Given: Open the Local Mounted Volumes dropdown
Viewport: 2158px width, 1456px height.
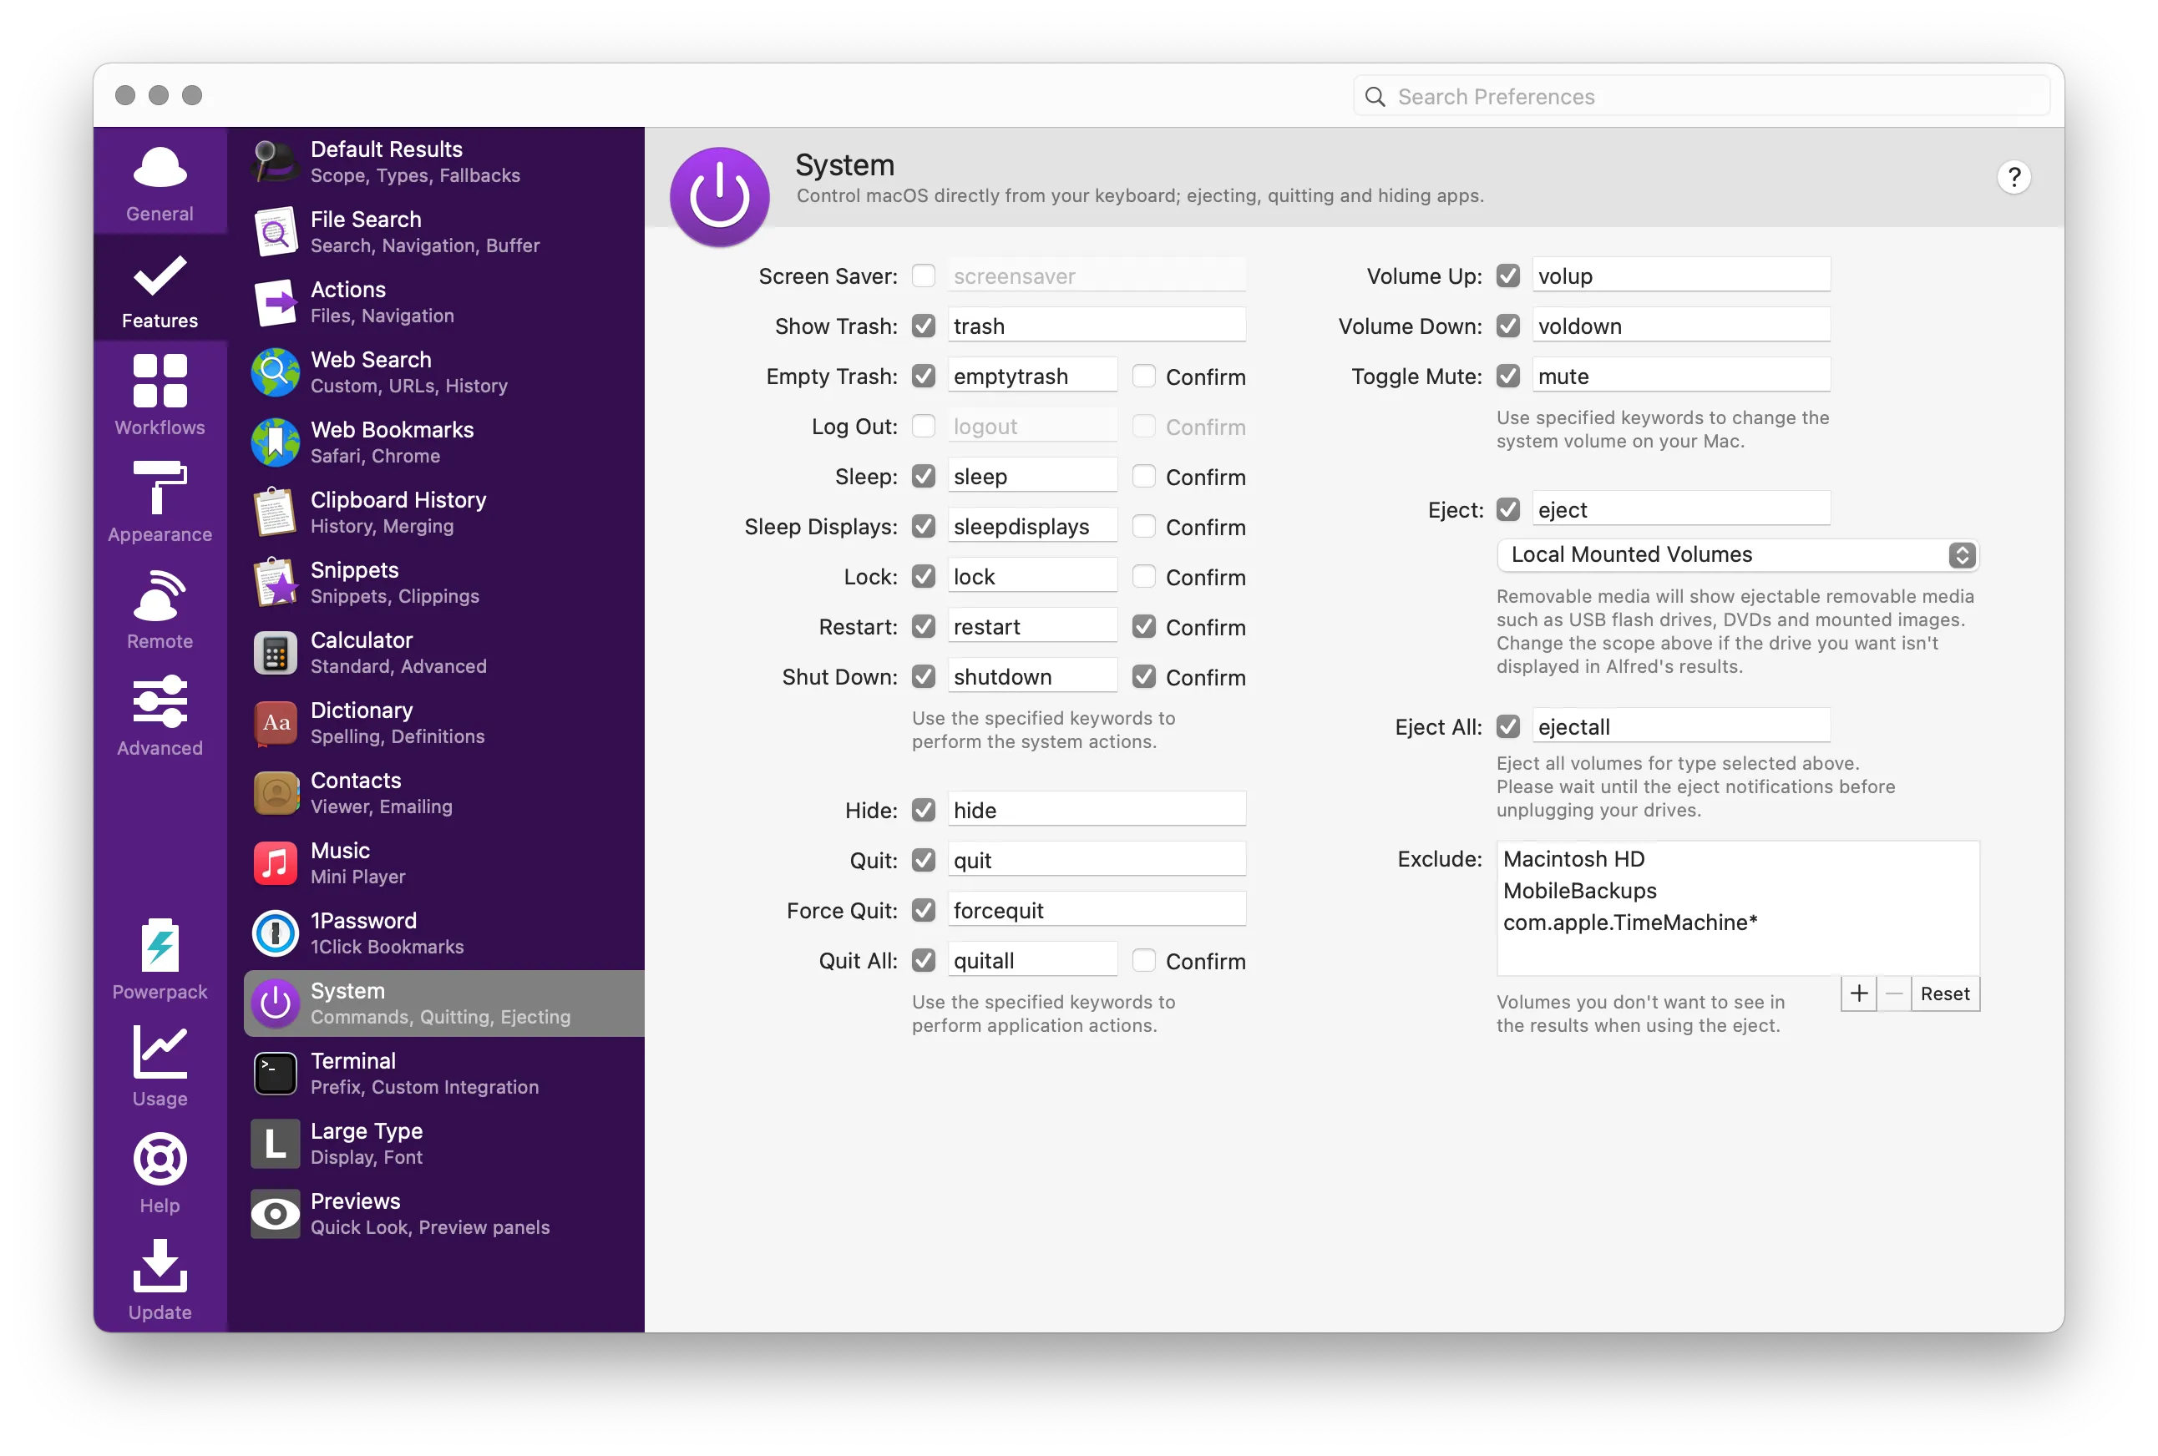Looking at the screenshot, I should [1736, 554].
